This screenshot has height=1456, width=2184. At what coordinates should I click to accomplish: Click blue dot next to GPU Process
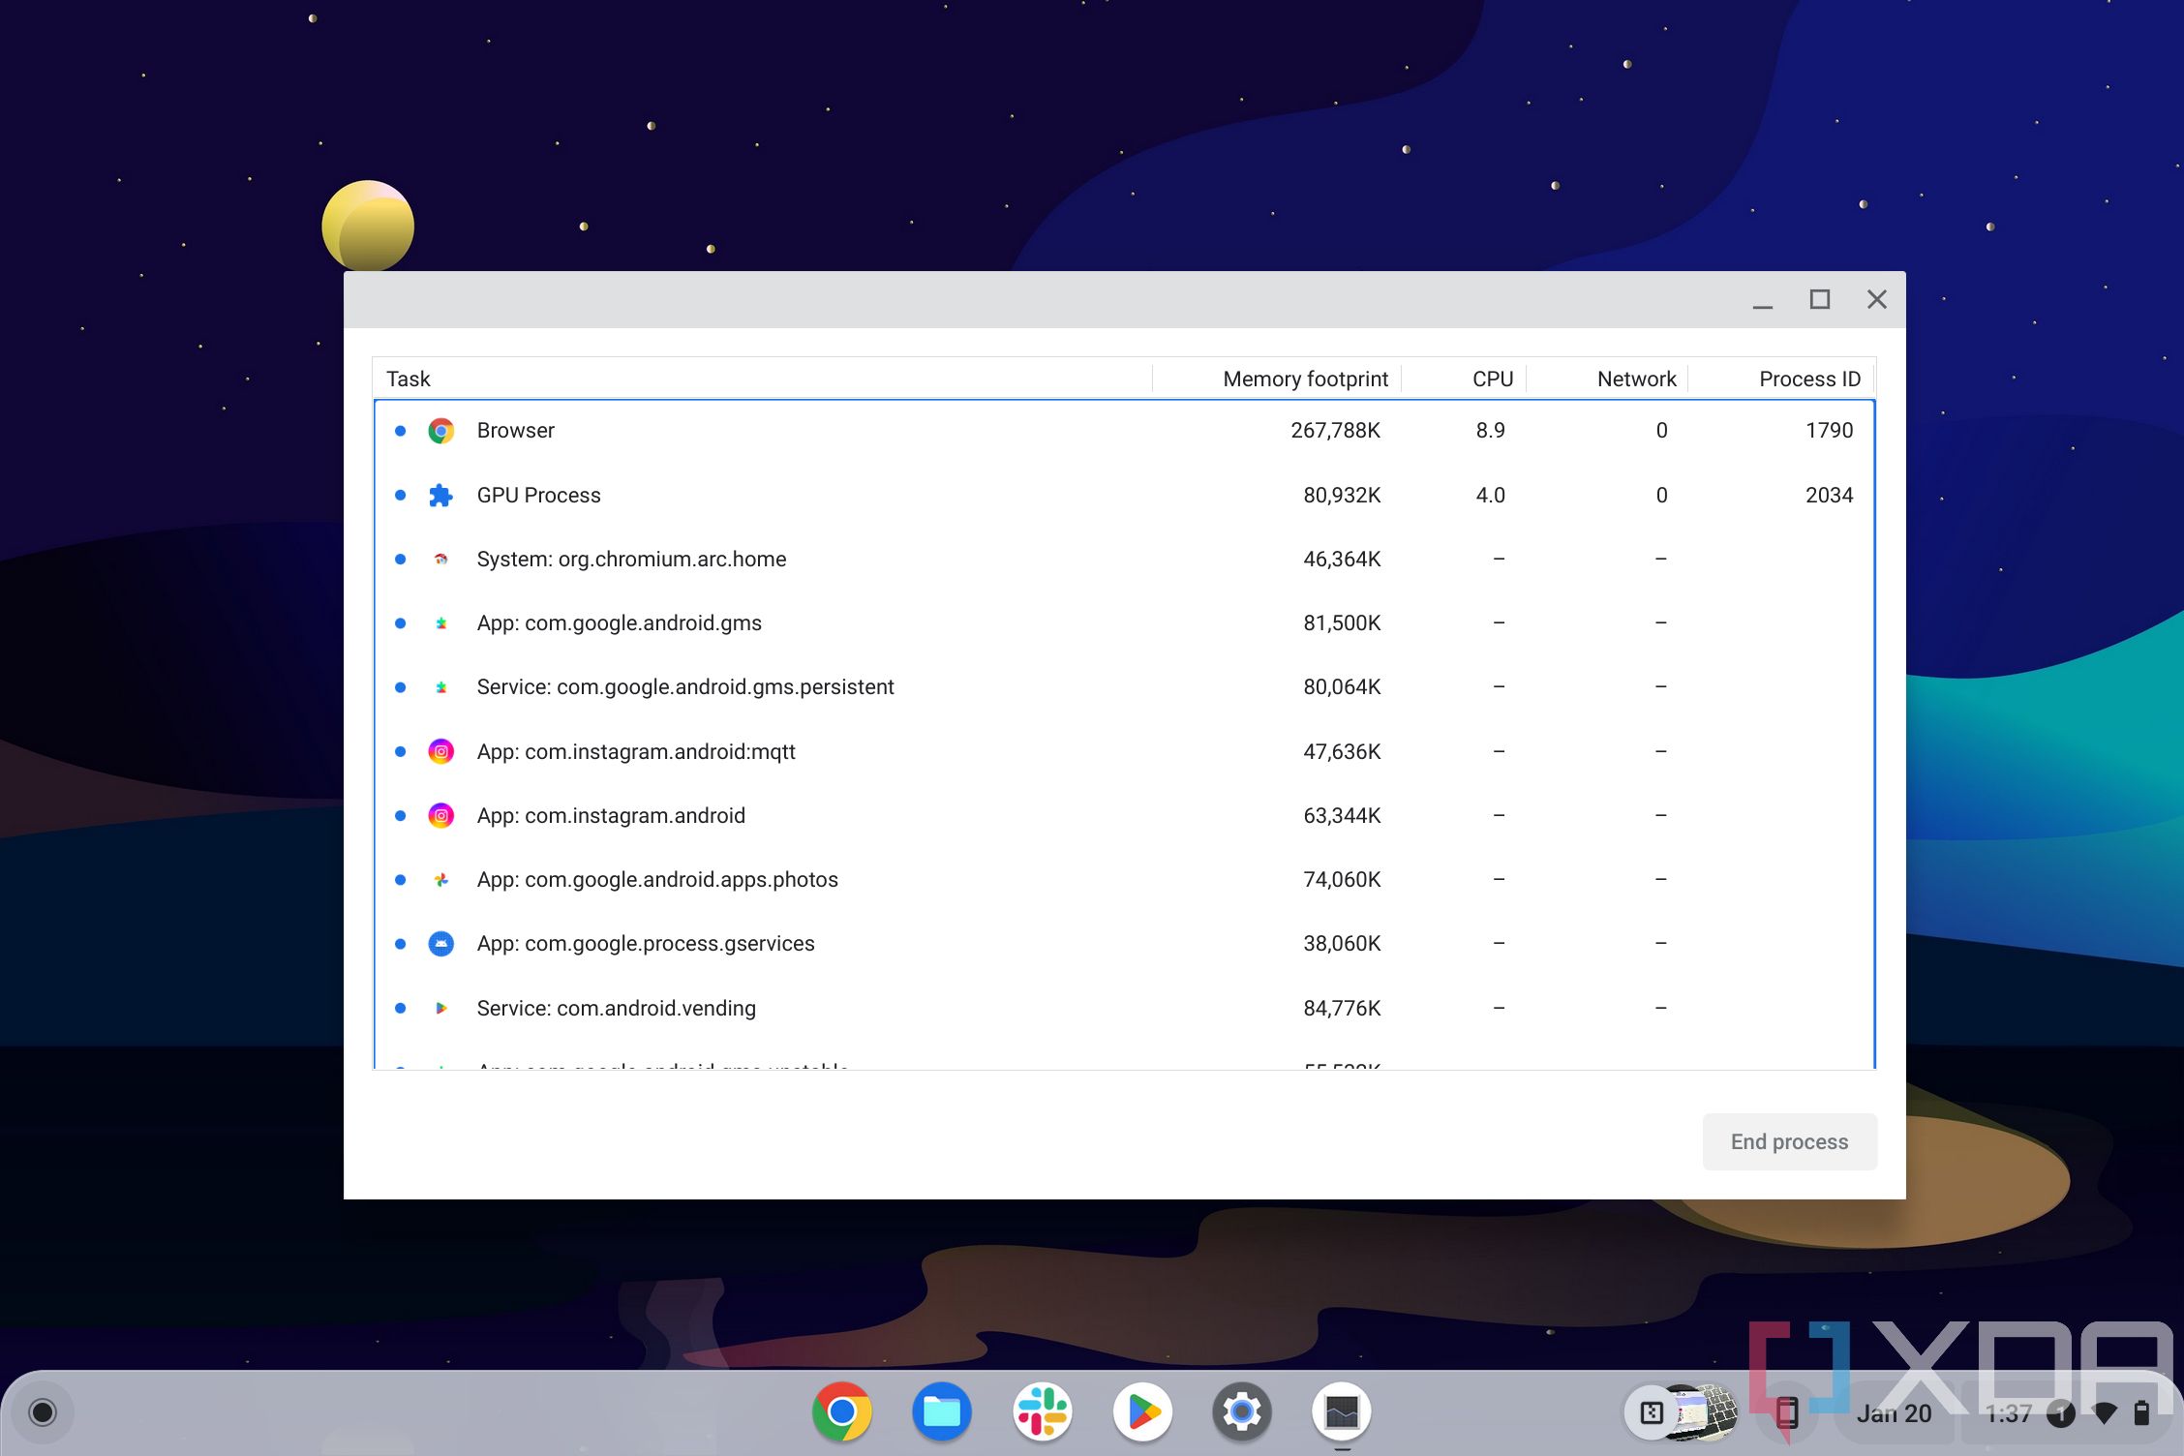403,494
